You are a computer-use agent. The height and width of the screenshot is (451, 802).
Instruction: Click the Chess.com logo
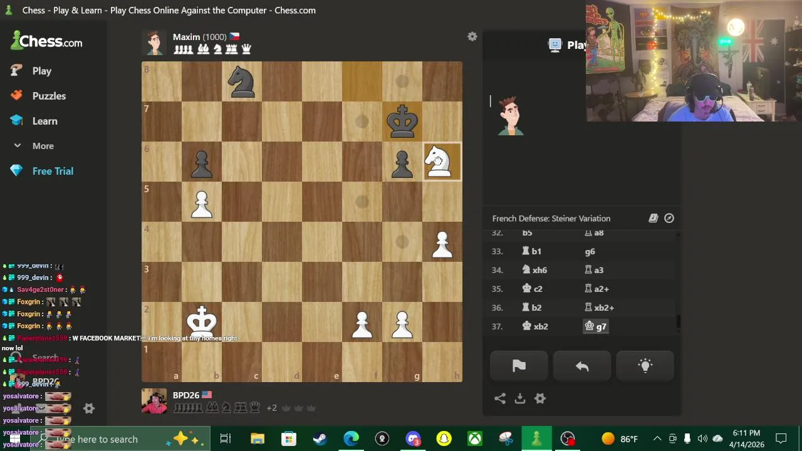coord(46,41)
